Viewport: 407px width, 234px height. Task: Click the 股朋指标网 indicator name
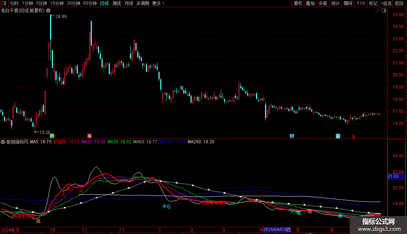(x=17, y=142)
